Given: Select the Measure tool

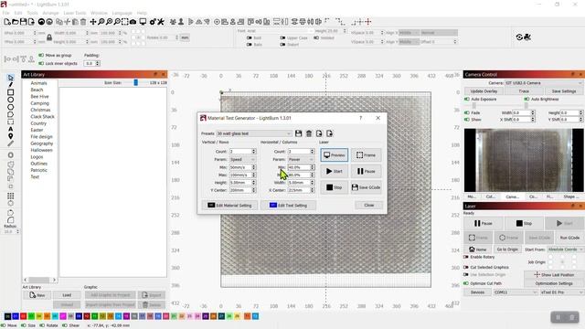Looking at the screenshot, I should [x=10, y=143].
